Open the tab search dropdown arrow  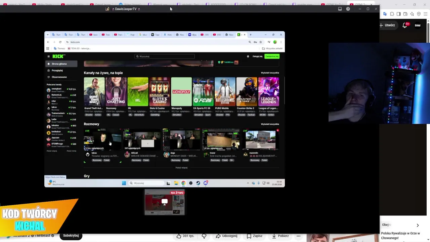pos(48,35)
